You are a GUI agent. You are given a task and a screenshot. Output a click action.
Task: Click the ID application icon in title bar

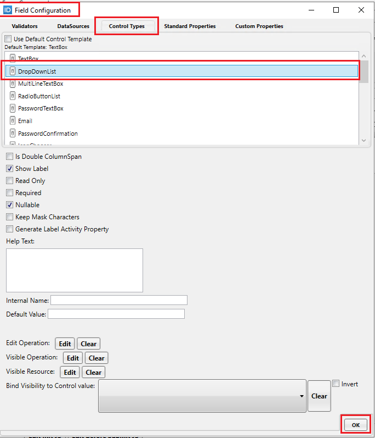[7, 10]
